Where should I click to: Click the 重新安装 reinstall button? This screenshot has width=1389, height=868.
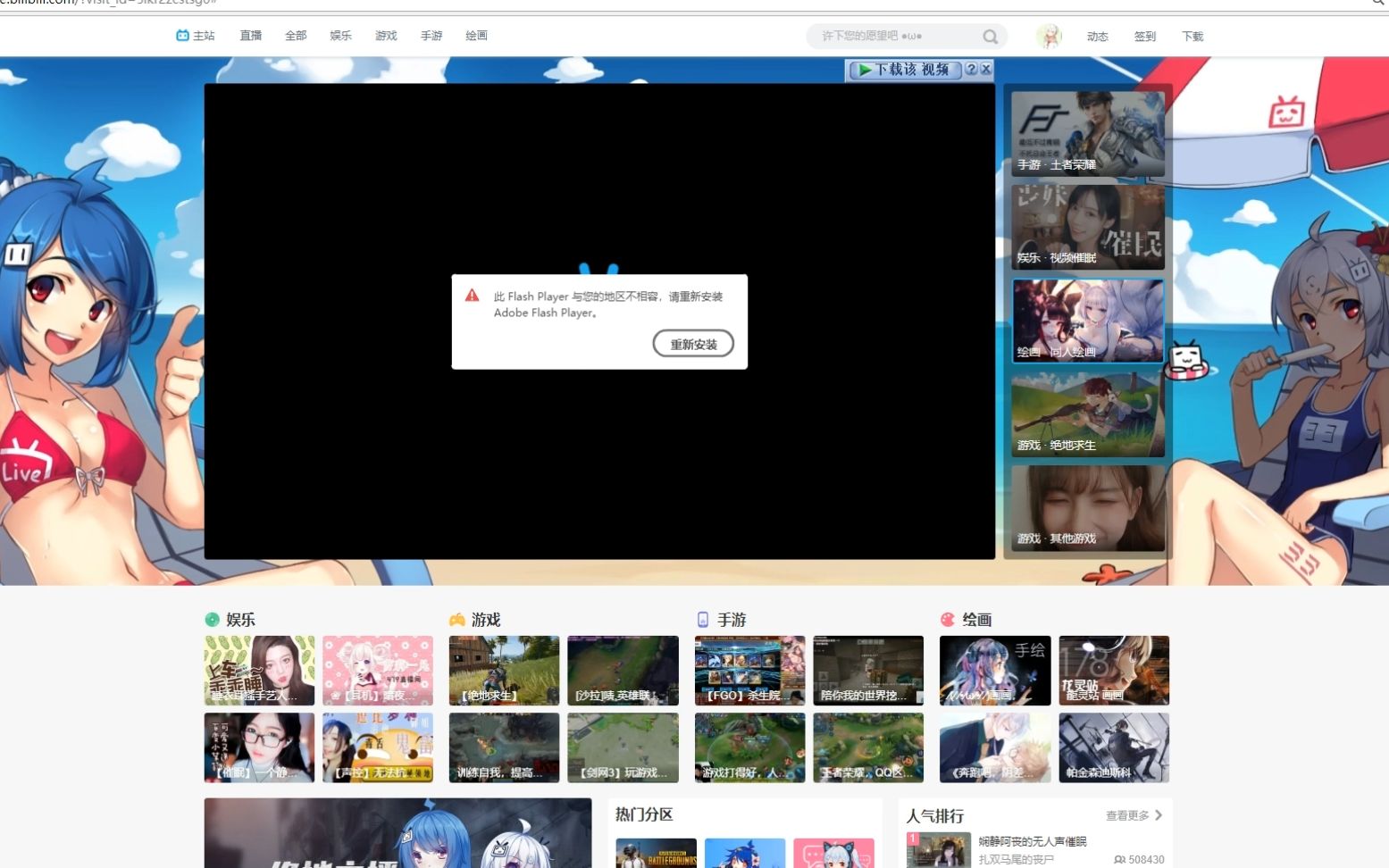[693, 344]
